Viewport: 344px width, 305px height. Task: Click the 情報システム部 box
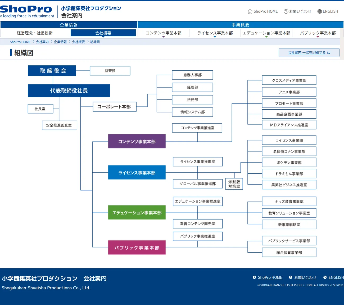click(192, 112)
